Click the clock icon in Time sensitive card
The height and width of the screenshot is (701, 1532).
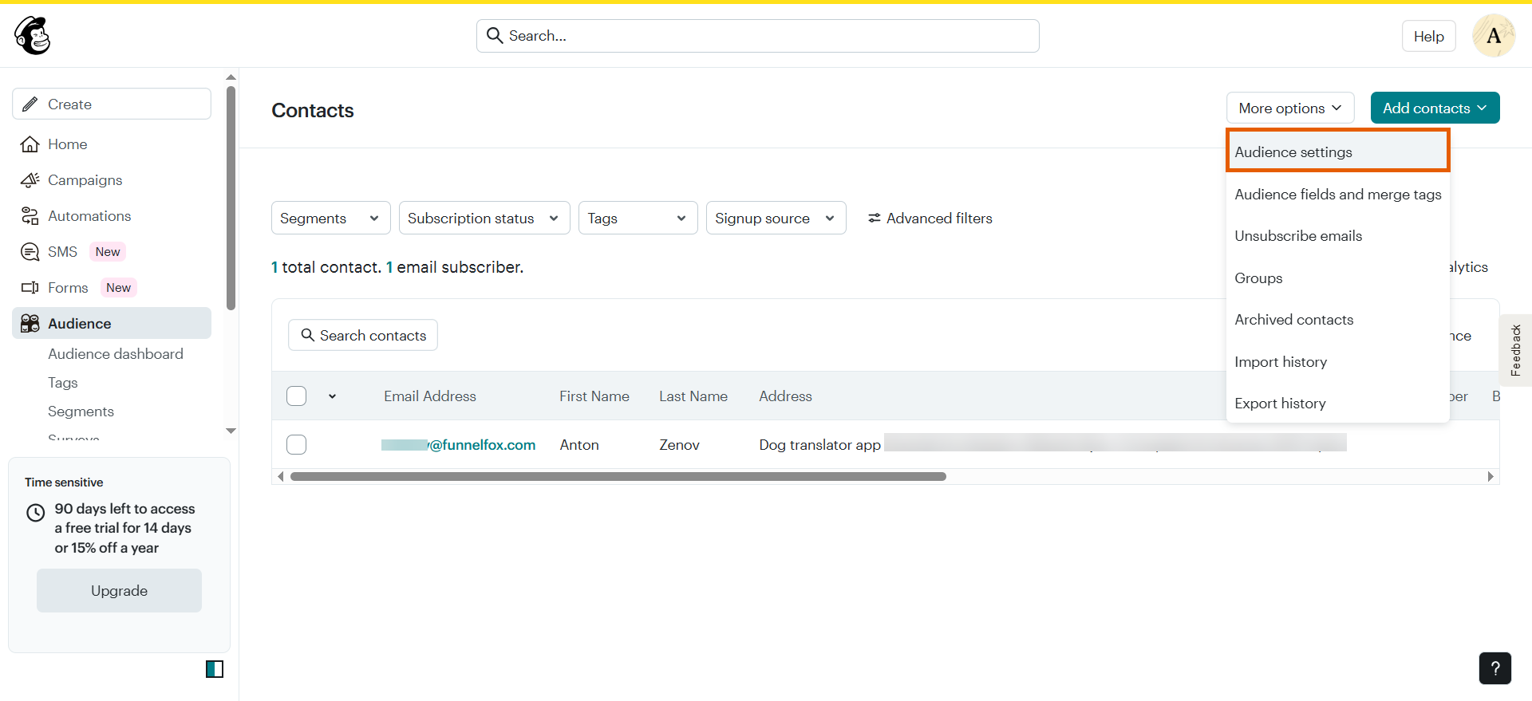(x=36, y=513)
